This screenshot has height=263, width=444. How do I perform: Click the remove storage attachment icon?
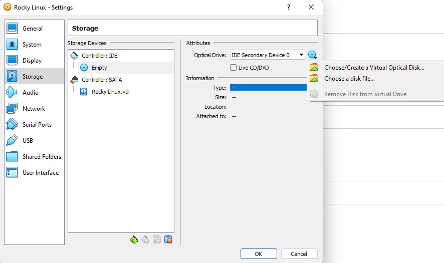click(168, 239)
